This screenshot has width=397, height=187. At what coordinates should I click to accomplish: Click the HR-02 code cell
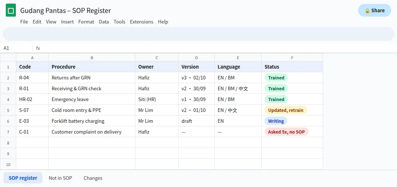click(x=32, y=99)
